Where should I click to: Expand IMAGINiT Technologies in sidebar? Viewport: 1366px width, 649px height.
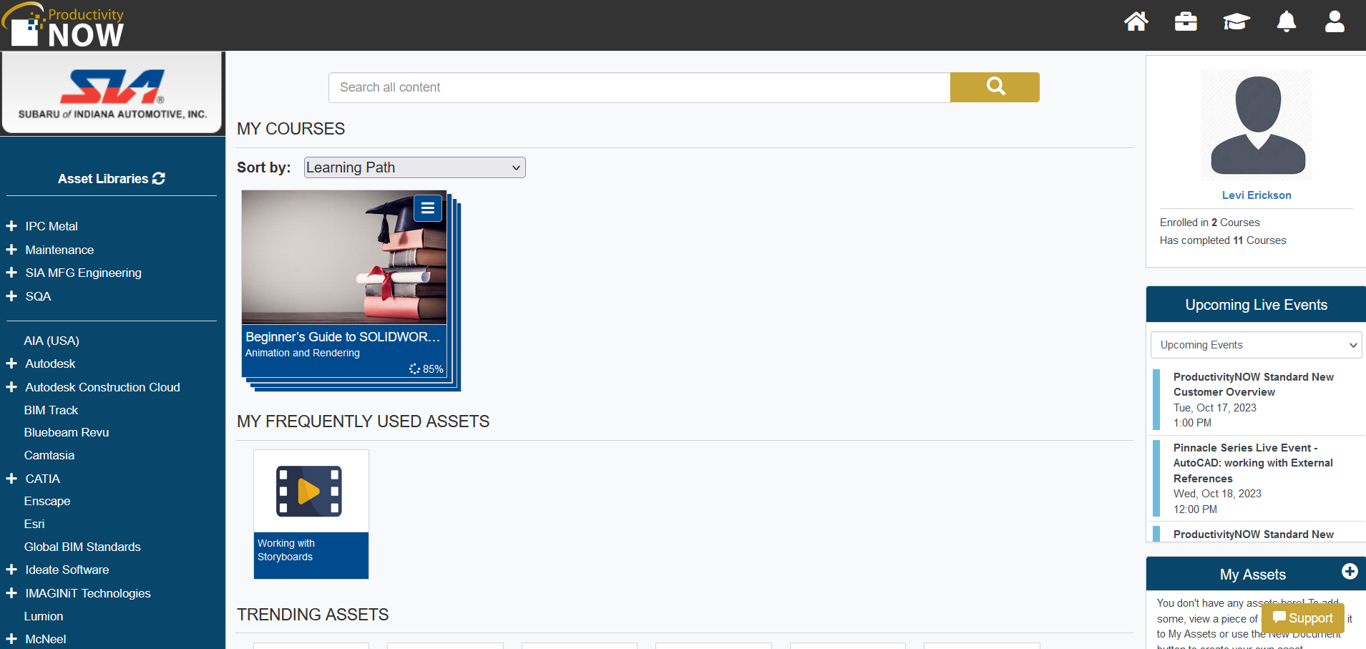click(x=11, y=593)
